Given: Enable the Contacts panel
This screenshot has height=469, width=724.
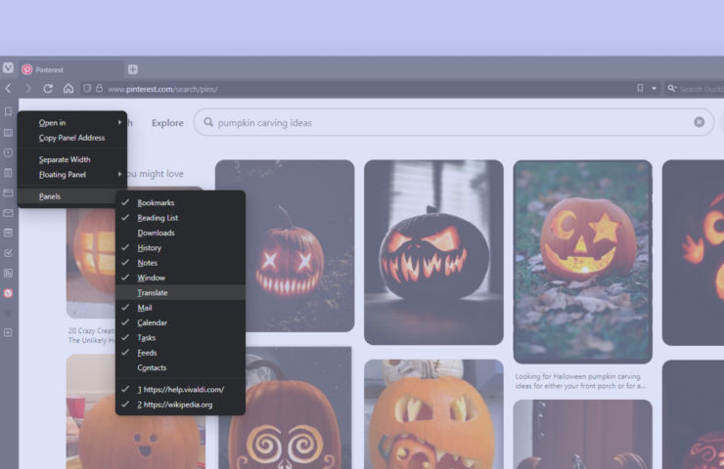Looking at the screenshot, I should (x=181, y=367).
